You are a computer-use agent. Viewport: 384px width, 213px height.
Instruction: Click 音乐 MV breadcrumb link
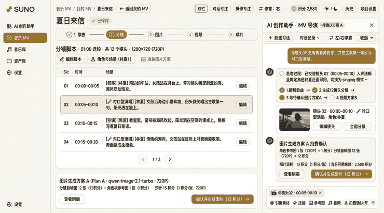click(63, 9)
